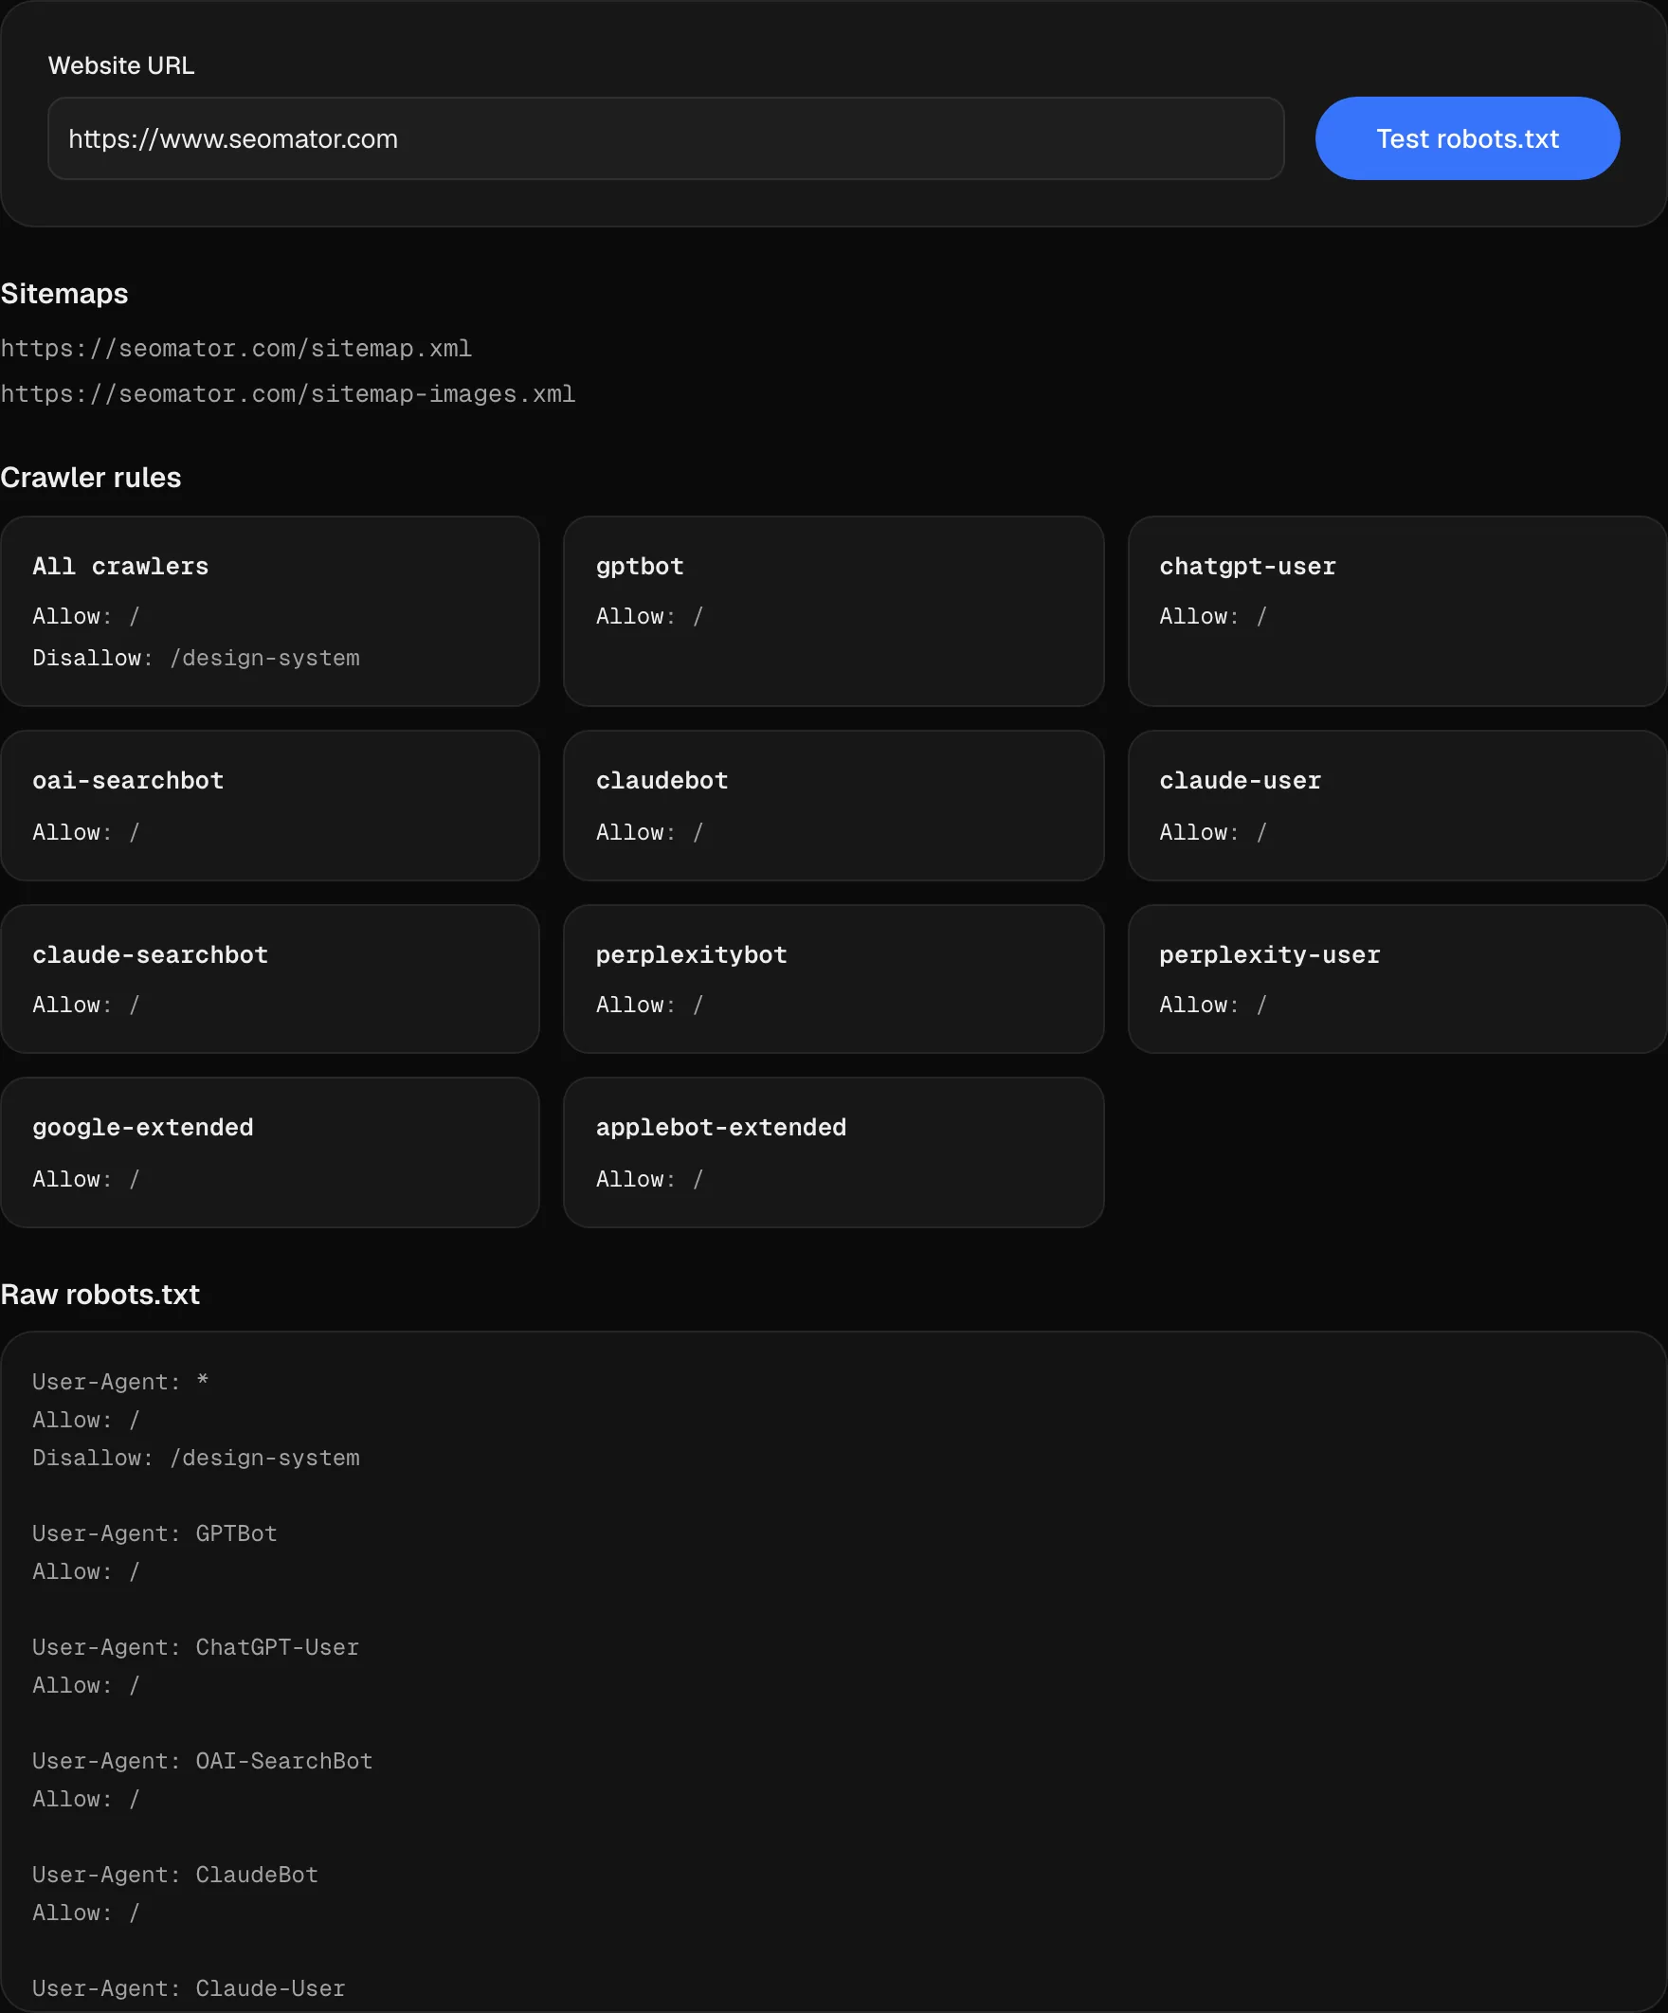Open the sitemap-images.xml link
1668x2013 pixels.
coord(287,394)
